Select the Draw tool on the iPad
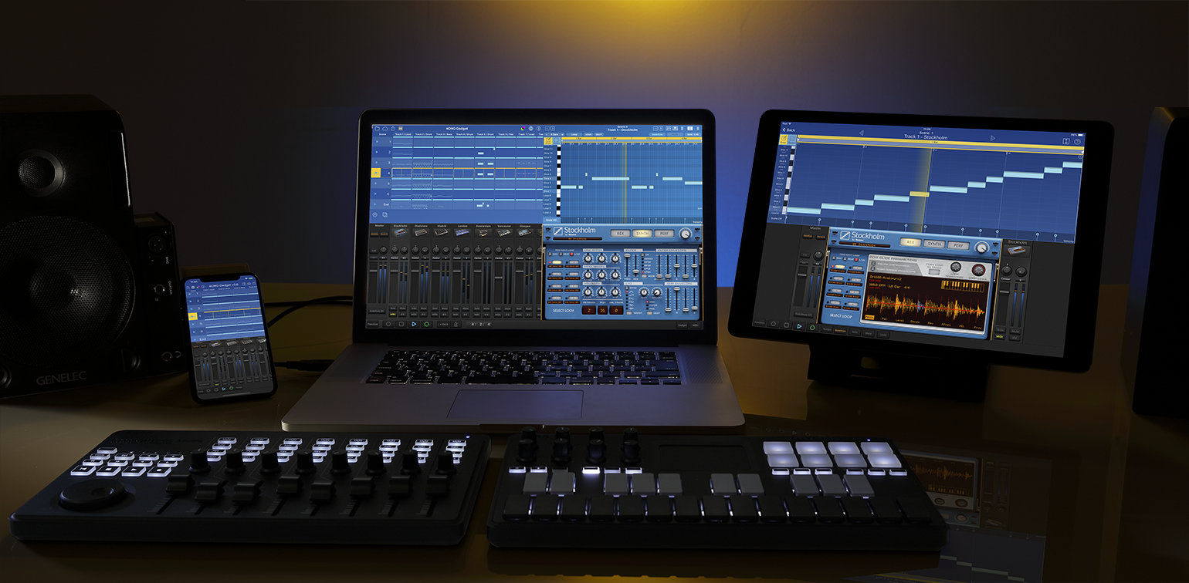This screenshot has height=583, width=1189. [784, 140]
